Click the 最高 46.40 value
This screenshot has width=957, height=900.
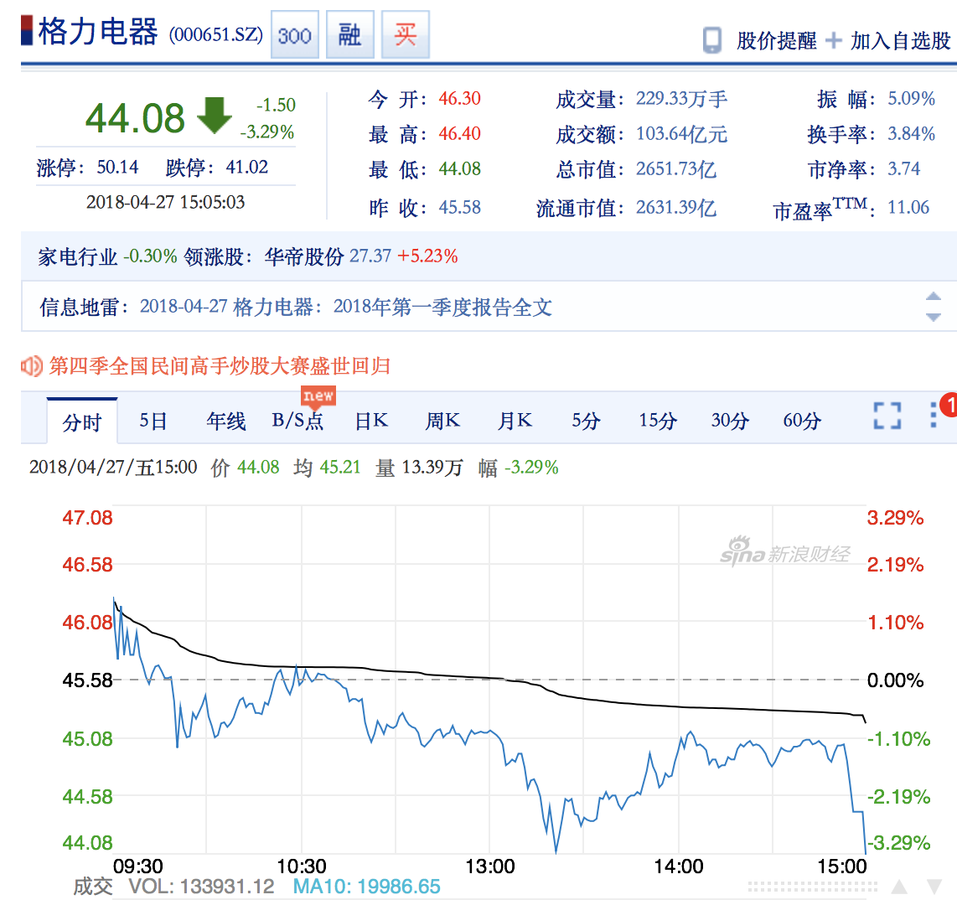click(x=459, y=133)
